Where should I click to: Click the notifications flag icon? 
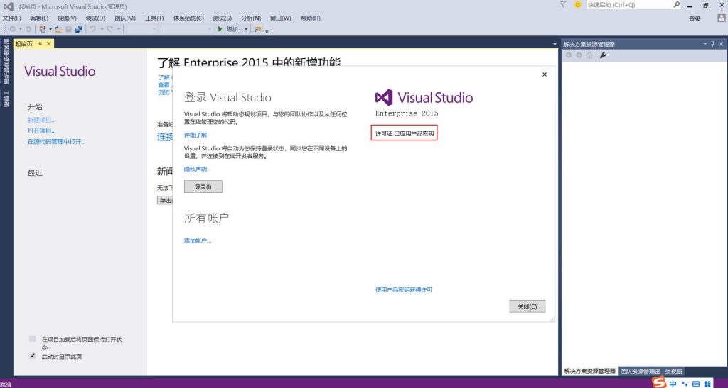tap(563, 5)
